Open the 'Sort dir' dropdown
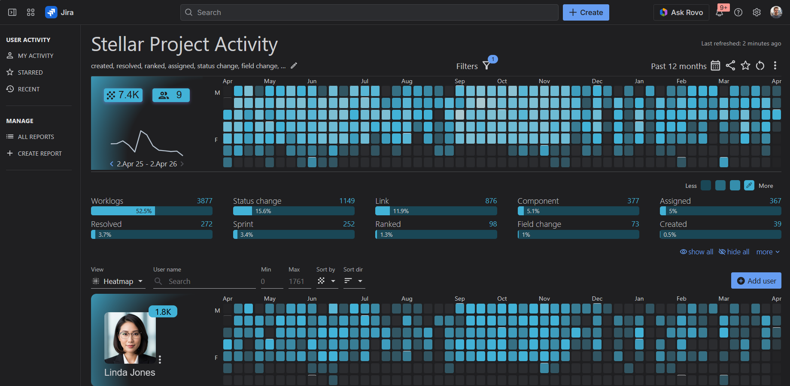 354,281
